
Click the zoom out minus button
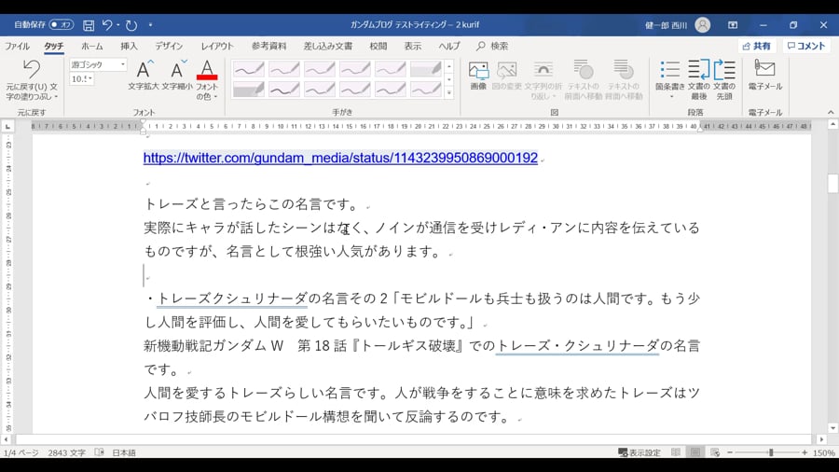point(730,452)
